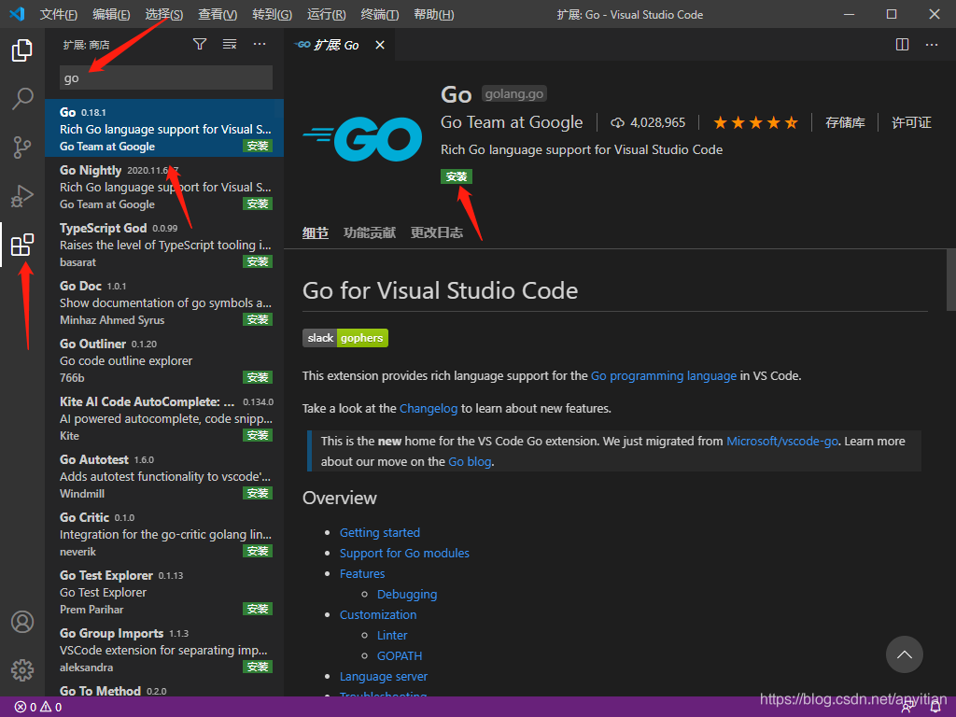The height and width of the screenshot is (717, 956).
Task: Open the 转到(G) menu
Action: (x=272, y=15)
